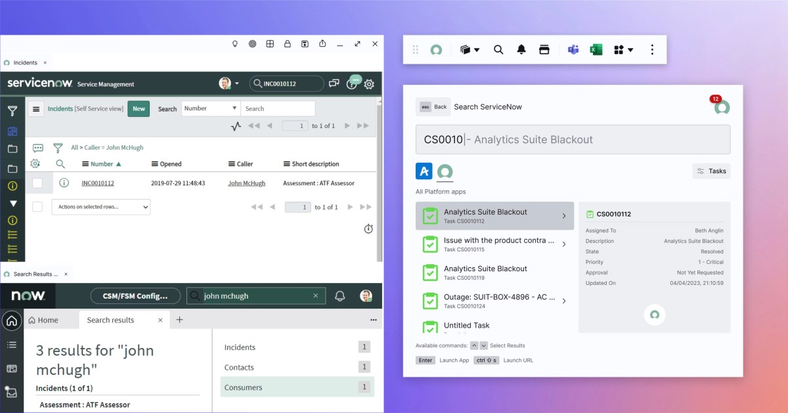Launch Microsoft Teams from the launcher toolbar
Viewport: 788px width, 413px height.
(x=572, y=49)
